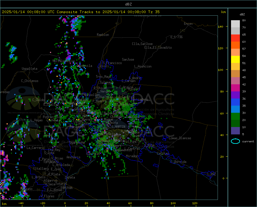Screen dimensions: 257x207
Task: Select the Anchoris map label
Action: (73, 157)
